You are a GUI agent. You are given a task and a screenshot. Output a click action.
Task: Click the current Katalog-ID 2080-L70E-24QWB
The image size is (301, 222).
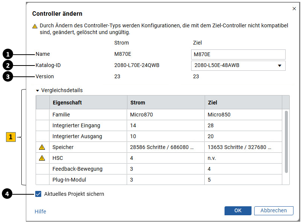pyautogui.click(x=137, y=66)
